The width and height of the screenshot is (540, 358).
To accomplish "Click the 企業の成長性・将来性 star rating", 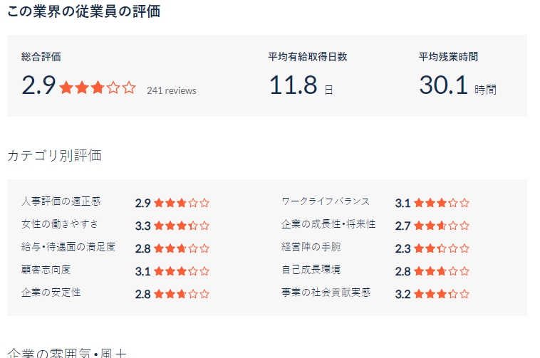I will point(442,226).
